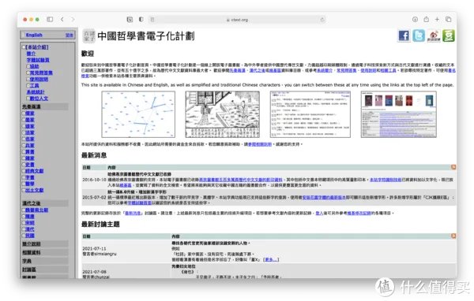Expand the 使用說明 tree node
The image size is (474, 301).
point(28,80)
